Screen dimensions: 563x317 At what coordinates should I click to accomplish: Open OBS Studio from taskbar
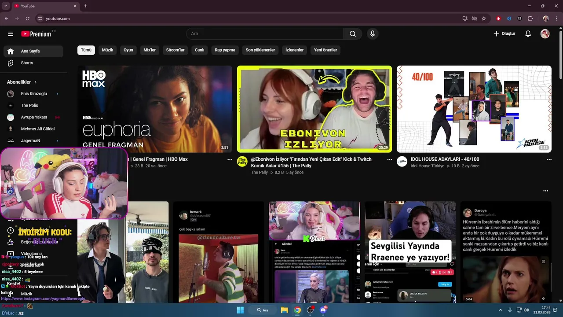click(x=310, y=310)
